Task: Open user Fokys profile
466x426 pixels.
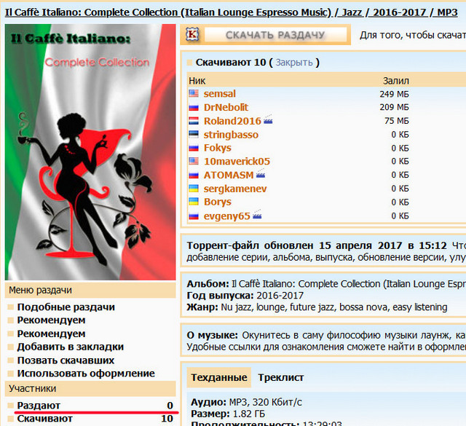Action: tap(217, 148)
